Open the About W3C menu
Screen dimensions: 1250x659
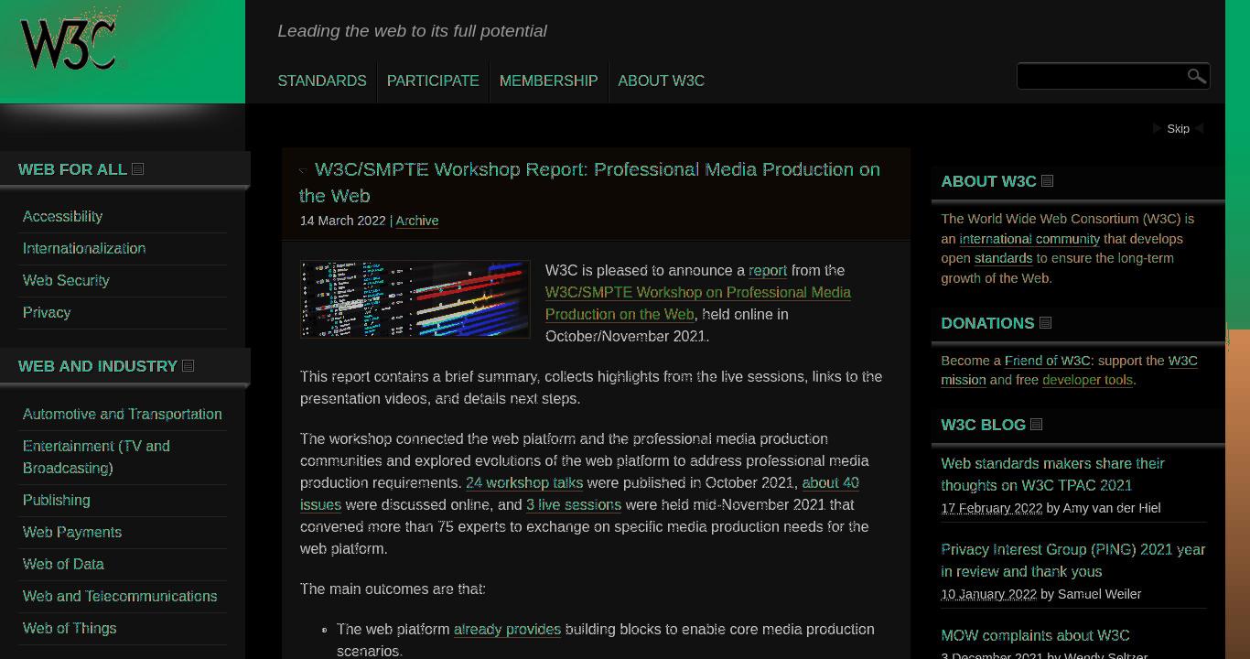(661, 81)
